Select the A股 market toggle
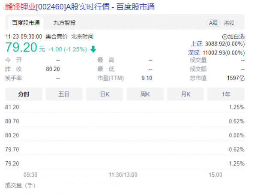Screen dimensions: 257x193 pos(212,23)
